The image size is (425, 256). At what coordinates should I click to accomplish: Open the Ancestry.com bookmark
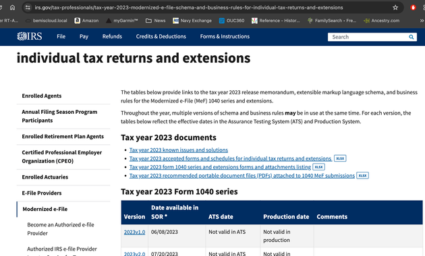pyautogui.click(x=382, y=21)
